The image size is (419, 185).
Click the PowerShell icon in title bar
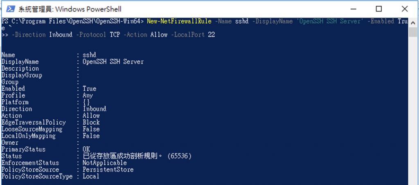[x=11, y=9]
